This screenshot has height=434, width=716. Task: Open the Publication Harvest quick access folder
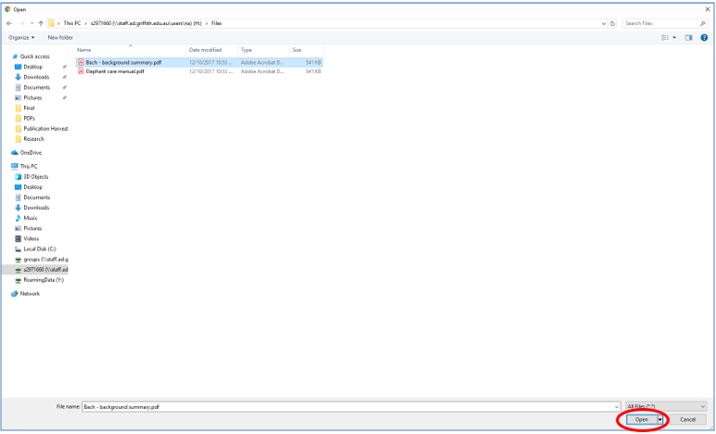[45, 128]
